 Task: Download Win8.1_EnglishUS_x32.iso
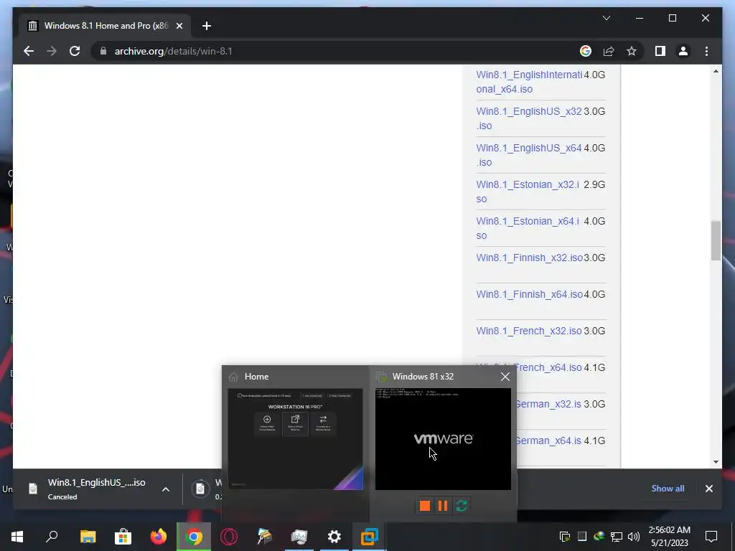click(x=529, y=118)
